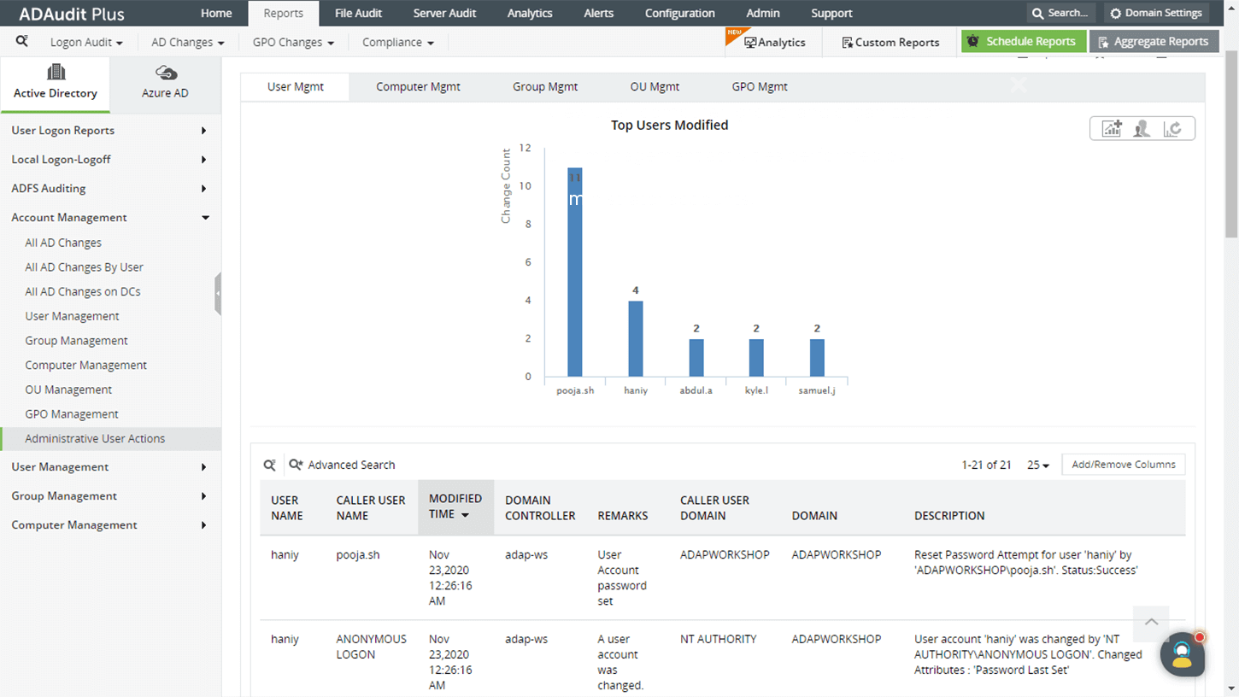Collapse the Account Management section
1239x697 pixels.
[x=110, y=218]
